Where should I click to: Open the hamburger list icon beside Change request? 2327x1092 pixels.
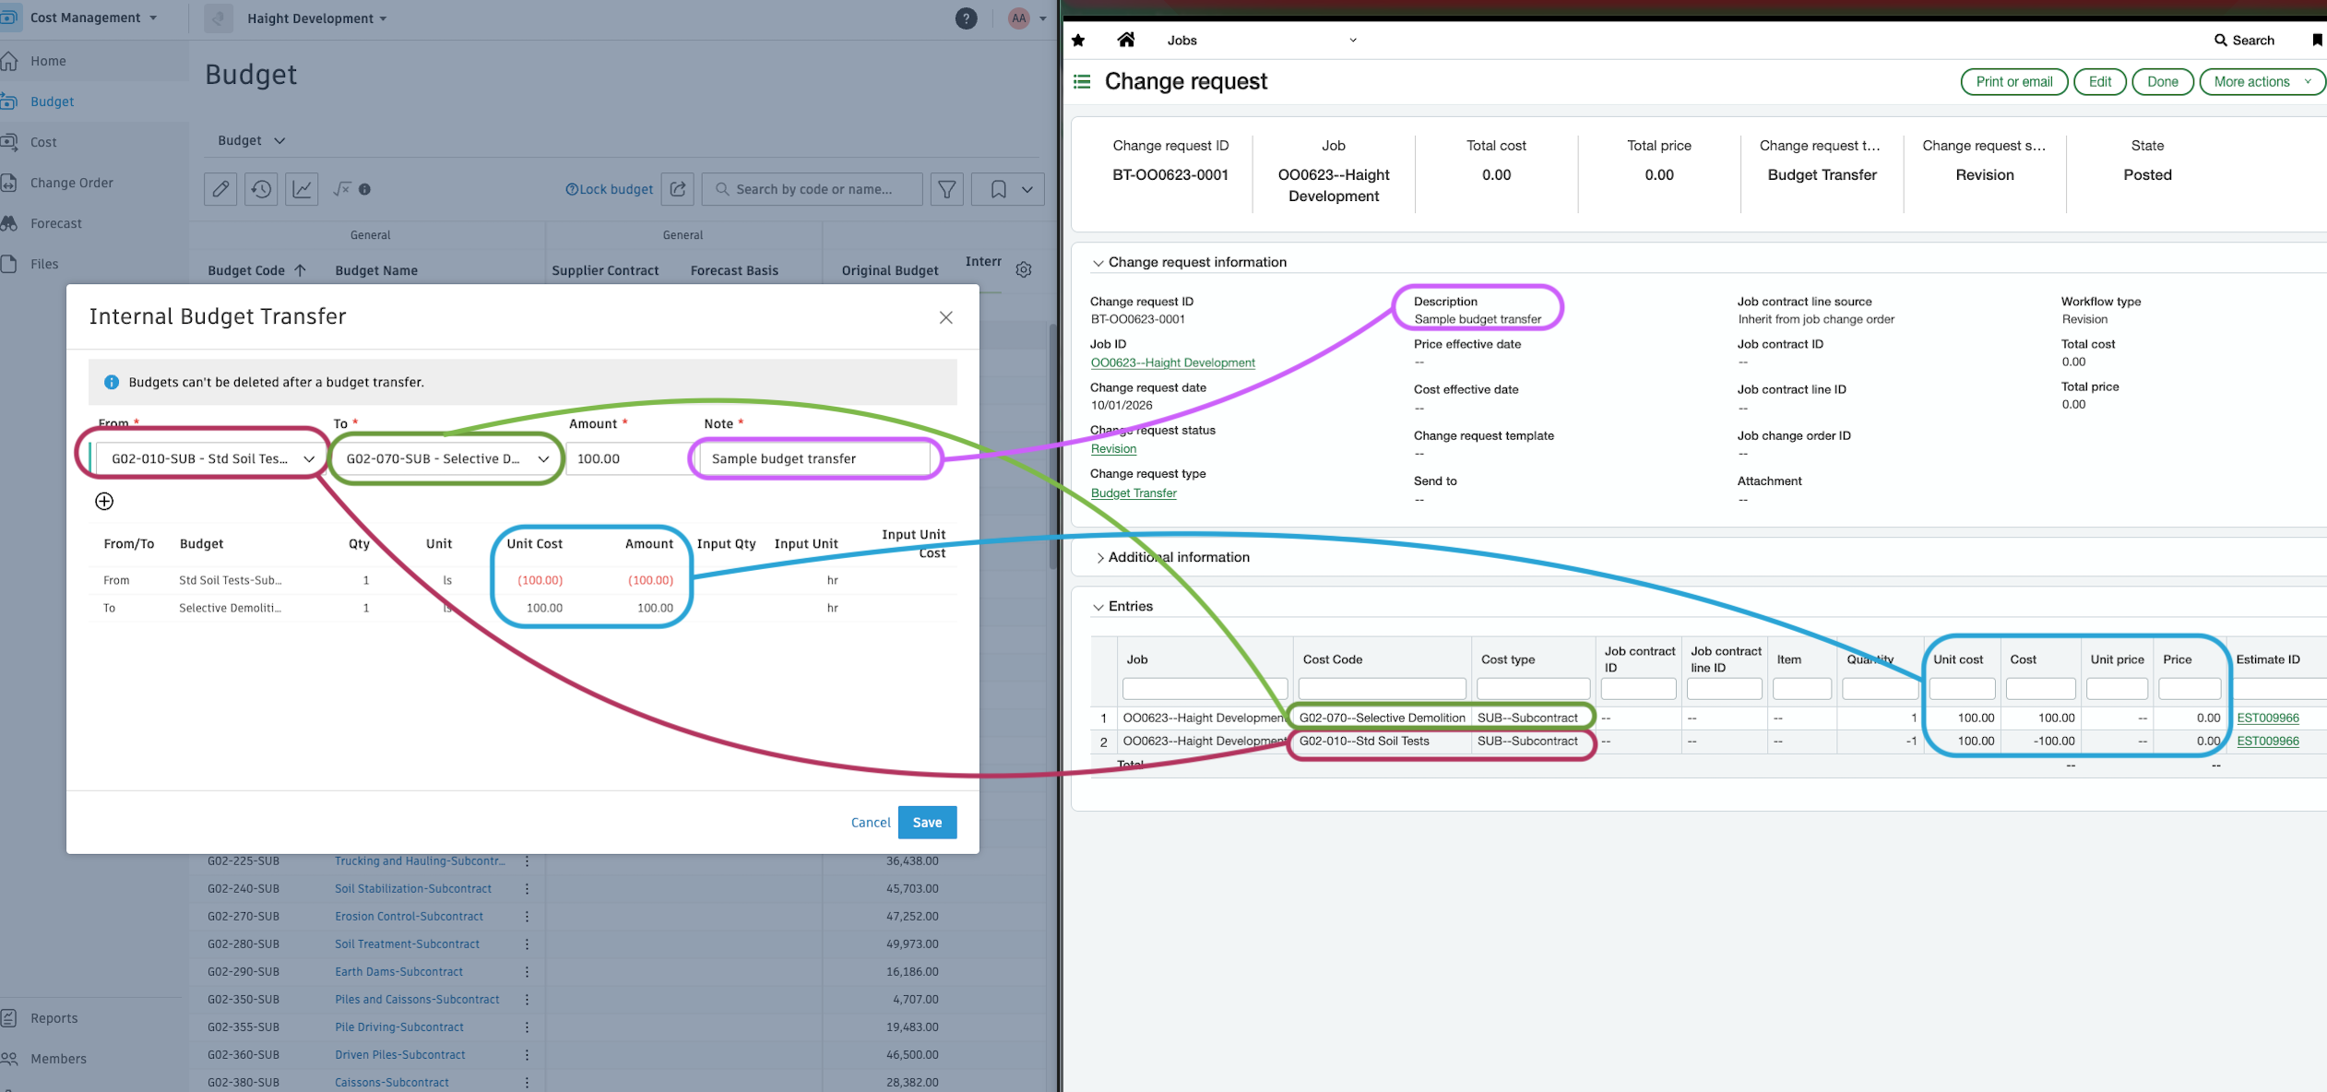pyautogui.click(x=1082, y=81)
